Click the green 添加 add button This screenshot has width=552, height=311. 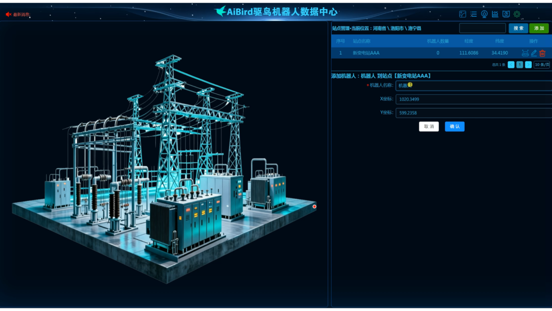[539, 28]
